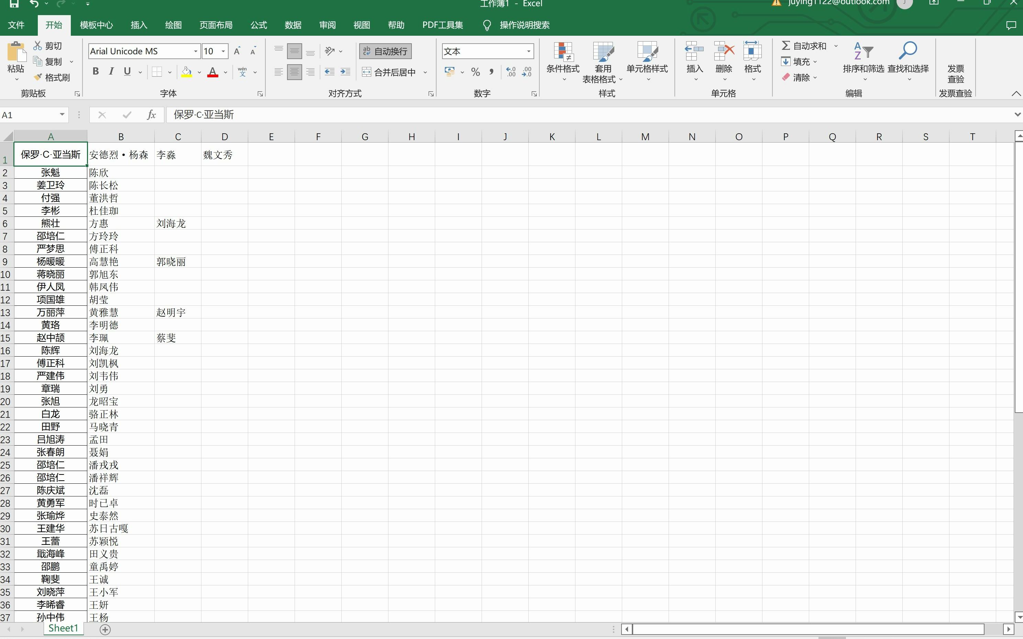Increase font size with the large A icon
This screenshot has height=639, width=1023.
pyautogui.click(x=237, y=51)
